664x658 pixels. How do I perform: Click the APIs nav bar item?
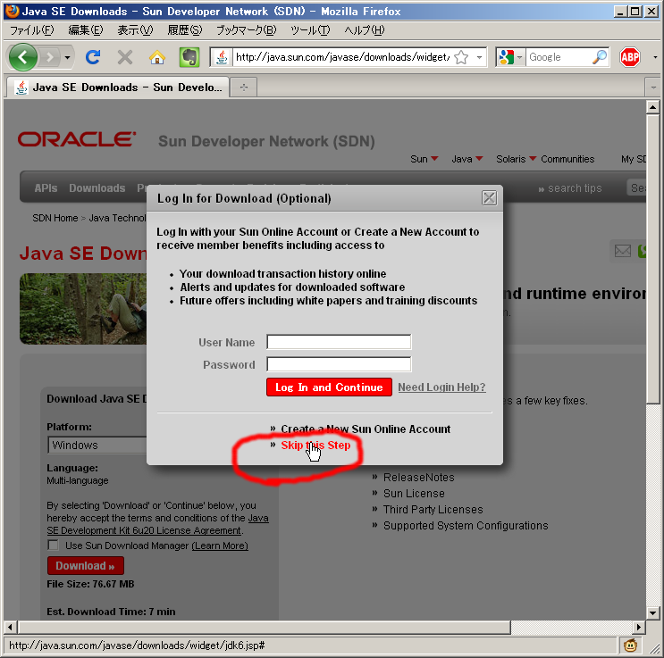click(46, 187)
